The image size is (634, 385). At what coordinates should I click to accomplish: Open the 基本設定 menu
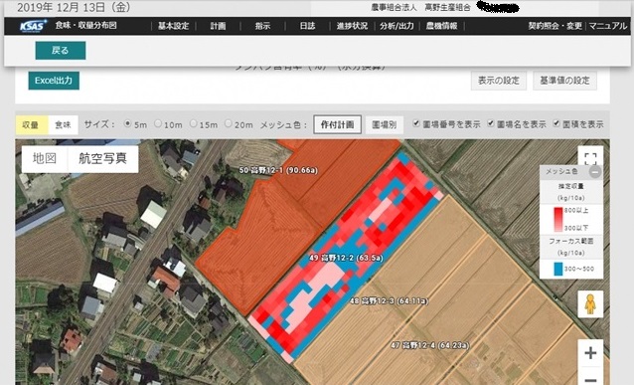[x=173, y=26]
